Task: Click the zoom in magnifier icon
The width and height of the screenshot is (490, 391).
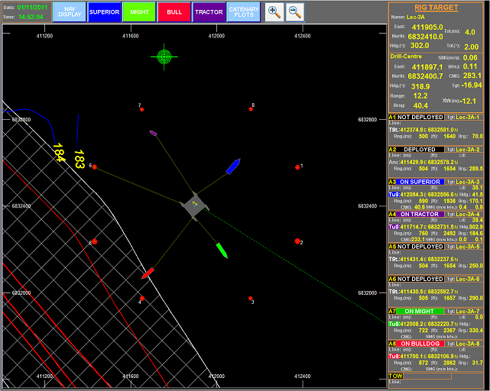Action: (x=274, y=12)
